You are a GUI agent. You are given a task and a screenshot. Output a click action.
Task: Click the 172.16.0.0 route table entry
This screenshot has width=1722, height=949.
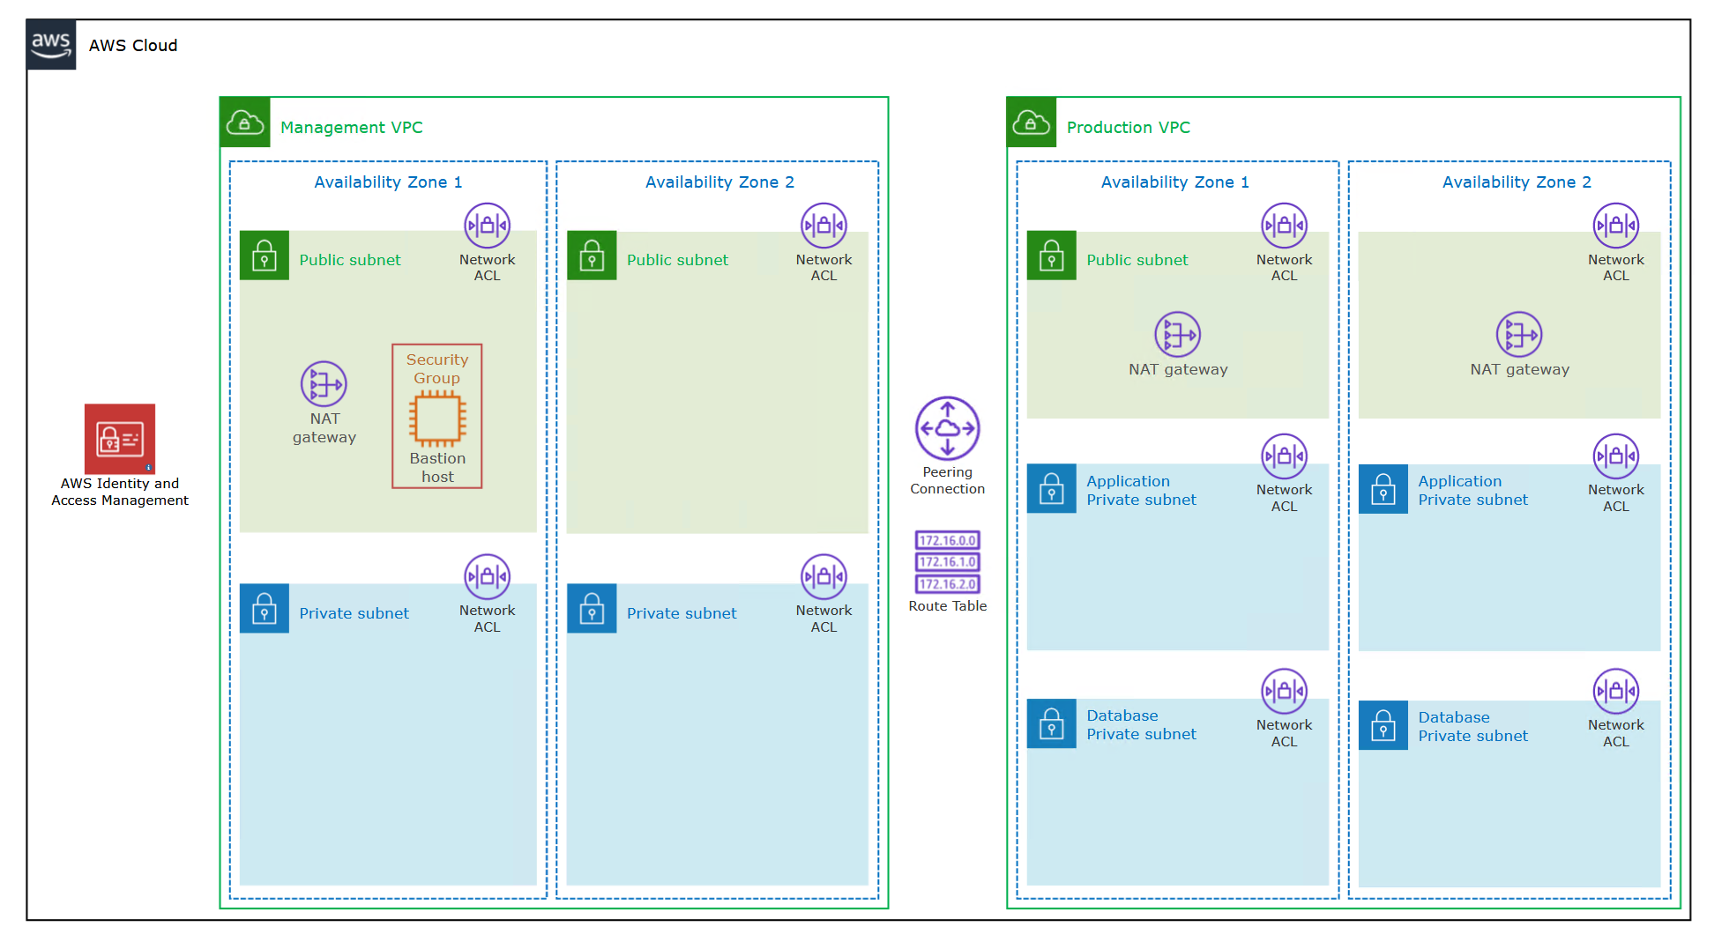[947, 539]
